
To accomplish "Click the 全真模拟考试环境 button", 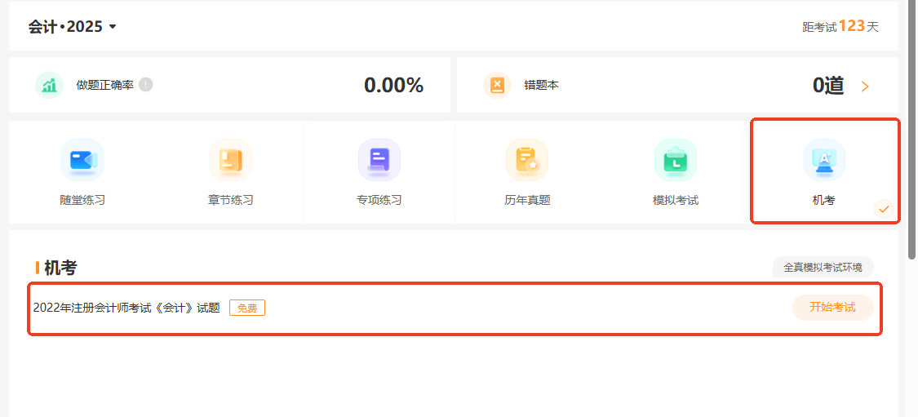I will [823, 267].
